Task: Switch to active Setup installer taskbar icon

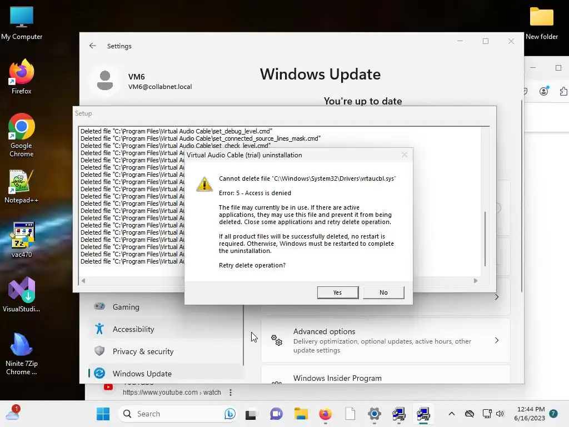Action: [x=423, y=414]
